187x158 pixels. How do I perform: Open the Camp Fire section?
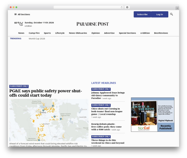tap(34, 33)
